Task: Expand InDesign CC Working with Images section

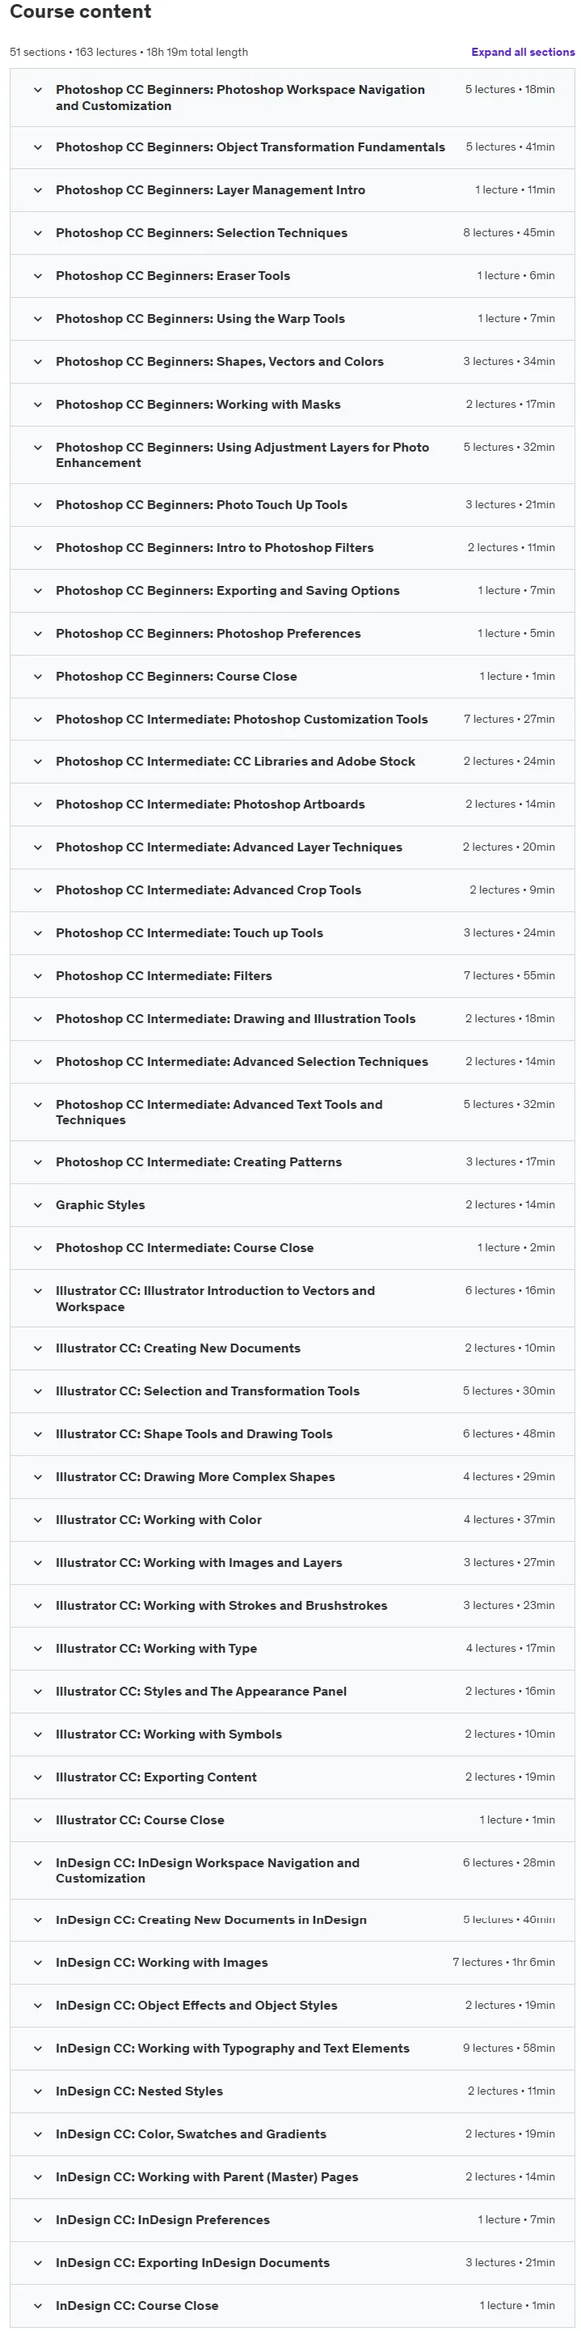Action: [x=292, y=1962]
